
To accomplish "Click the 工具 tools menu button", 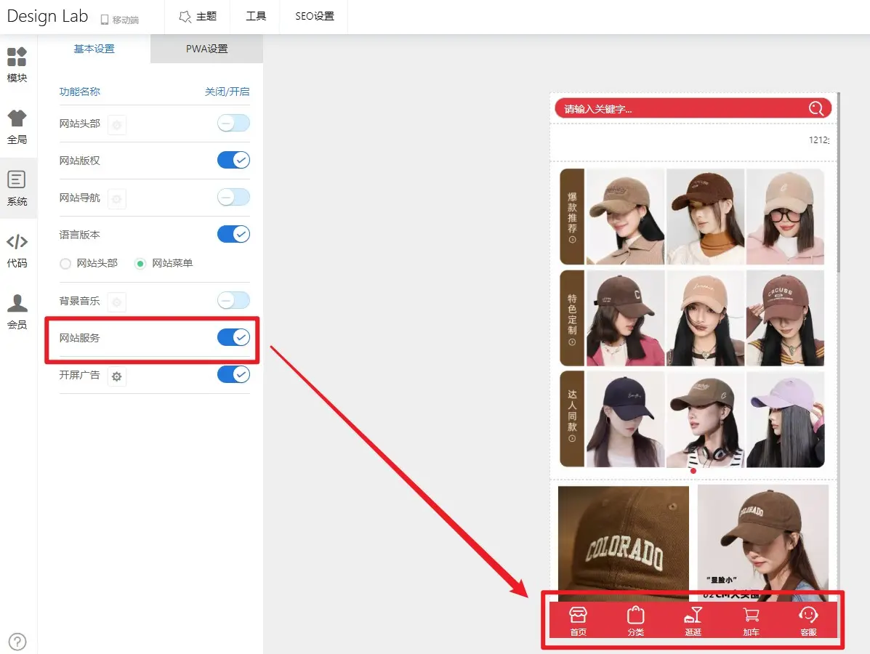I will (256, 16).
